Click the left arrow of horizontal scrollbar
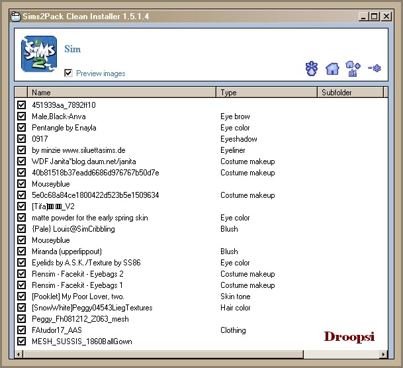The width and height of the screenshot is (403, 368). click(x=19, y=354)
